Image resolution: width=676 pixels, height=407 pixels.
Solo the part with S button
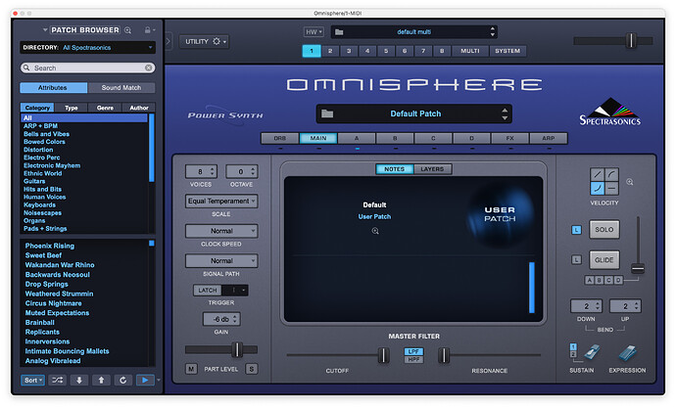click(x=252, y=369)
